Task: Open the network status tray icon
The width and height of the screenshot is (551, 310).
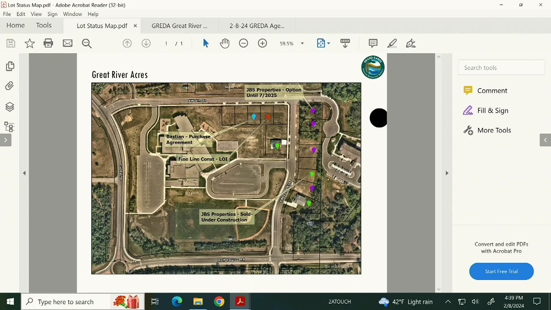Action: pos(461,302)
